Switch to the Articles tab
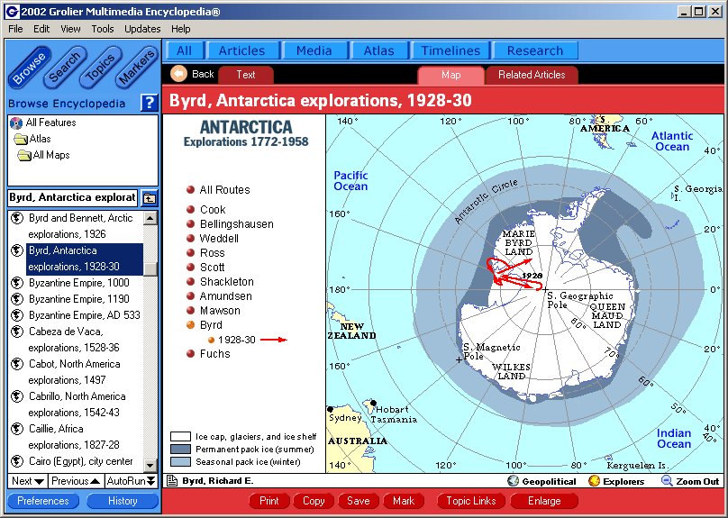This screenshot has width=728, height=518. coord(241,50)
